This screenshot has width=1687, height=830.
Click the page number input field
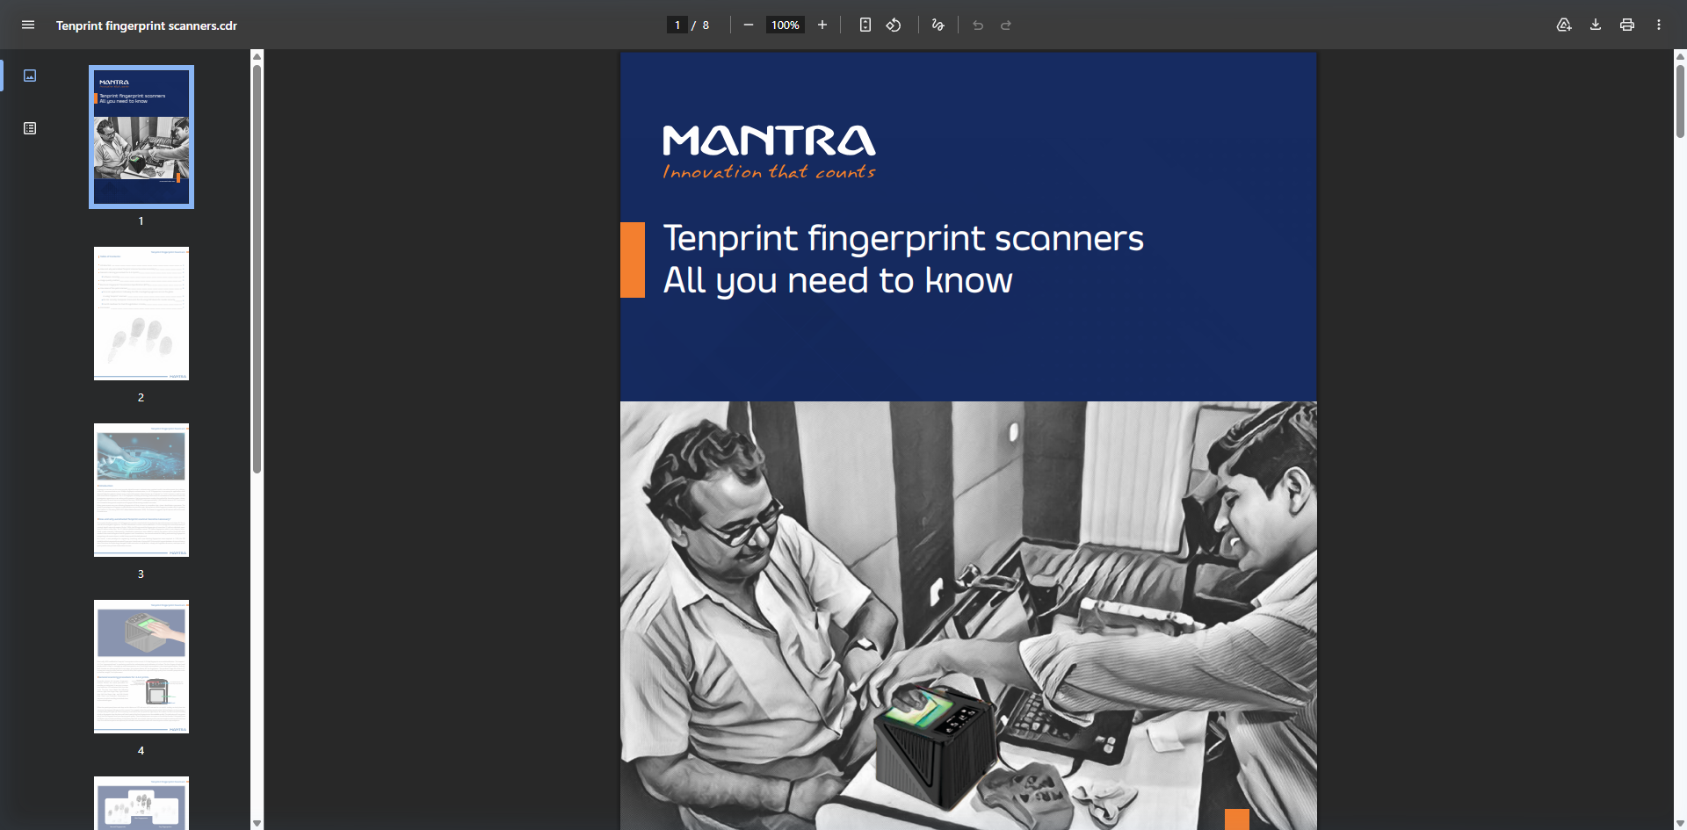click(x=677, y=25)
